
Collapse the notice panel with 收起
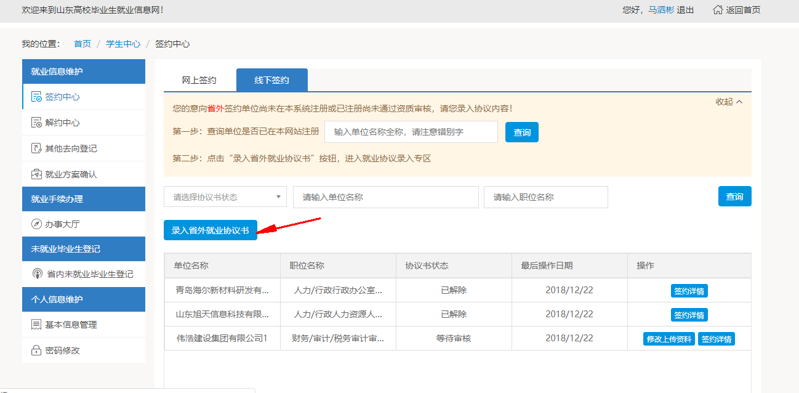729,102
